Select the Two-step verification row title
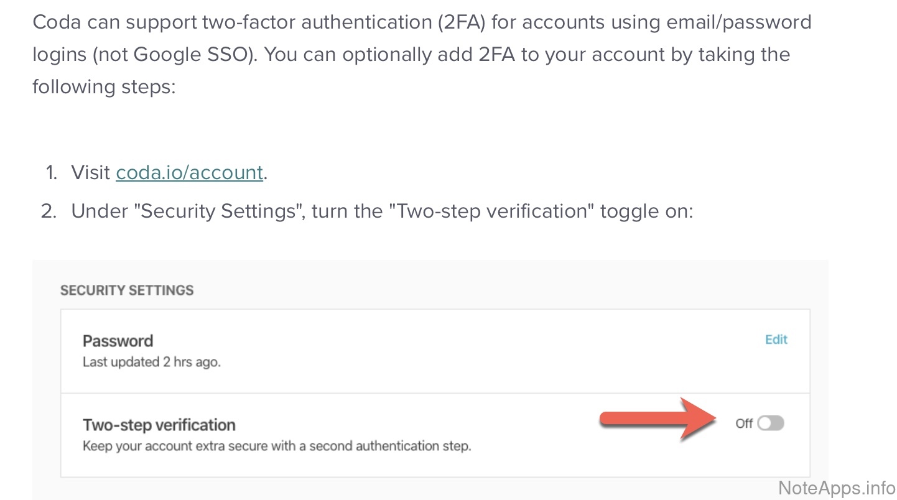 click(x=159, y=425)
